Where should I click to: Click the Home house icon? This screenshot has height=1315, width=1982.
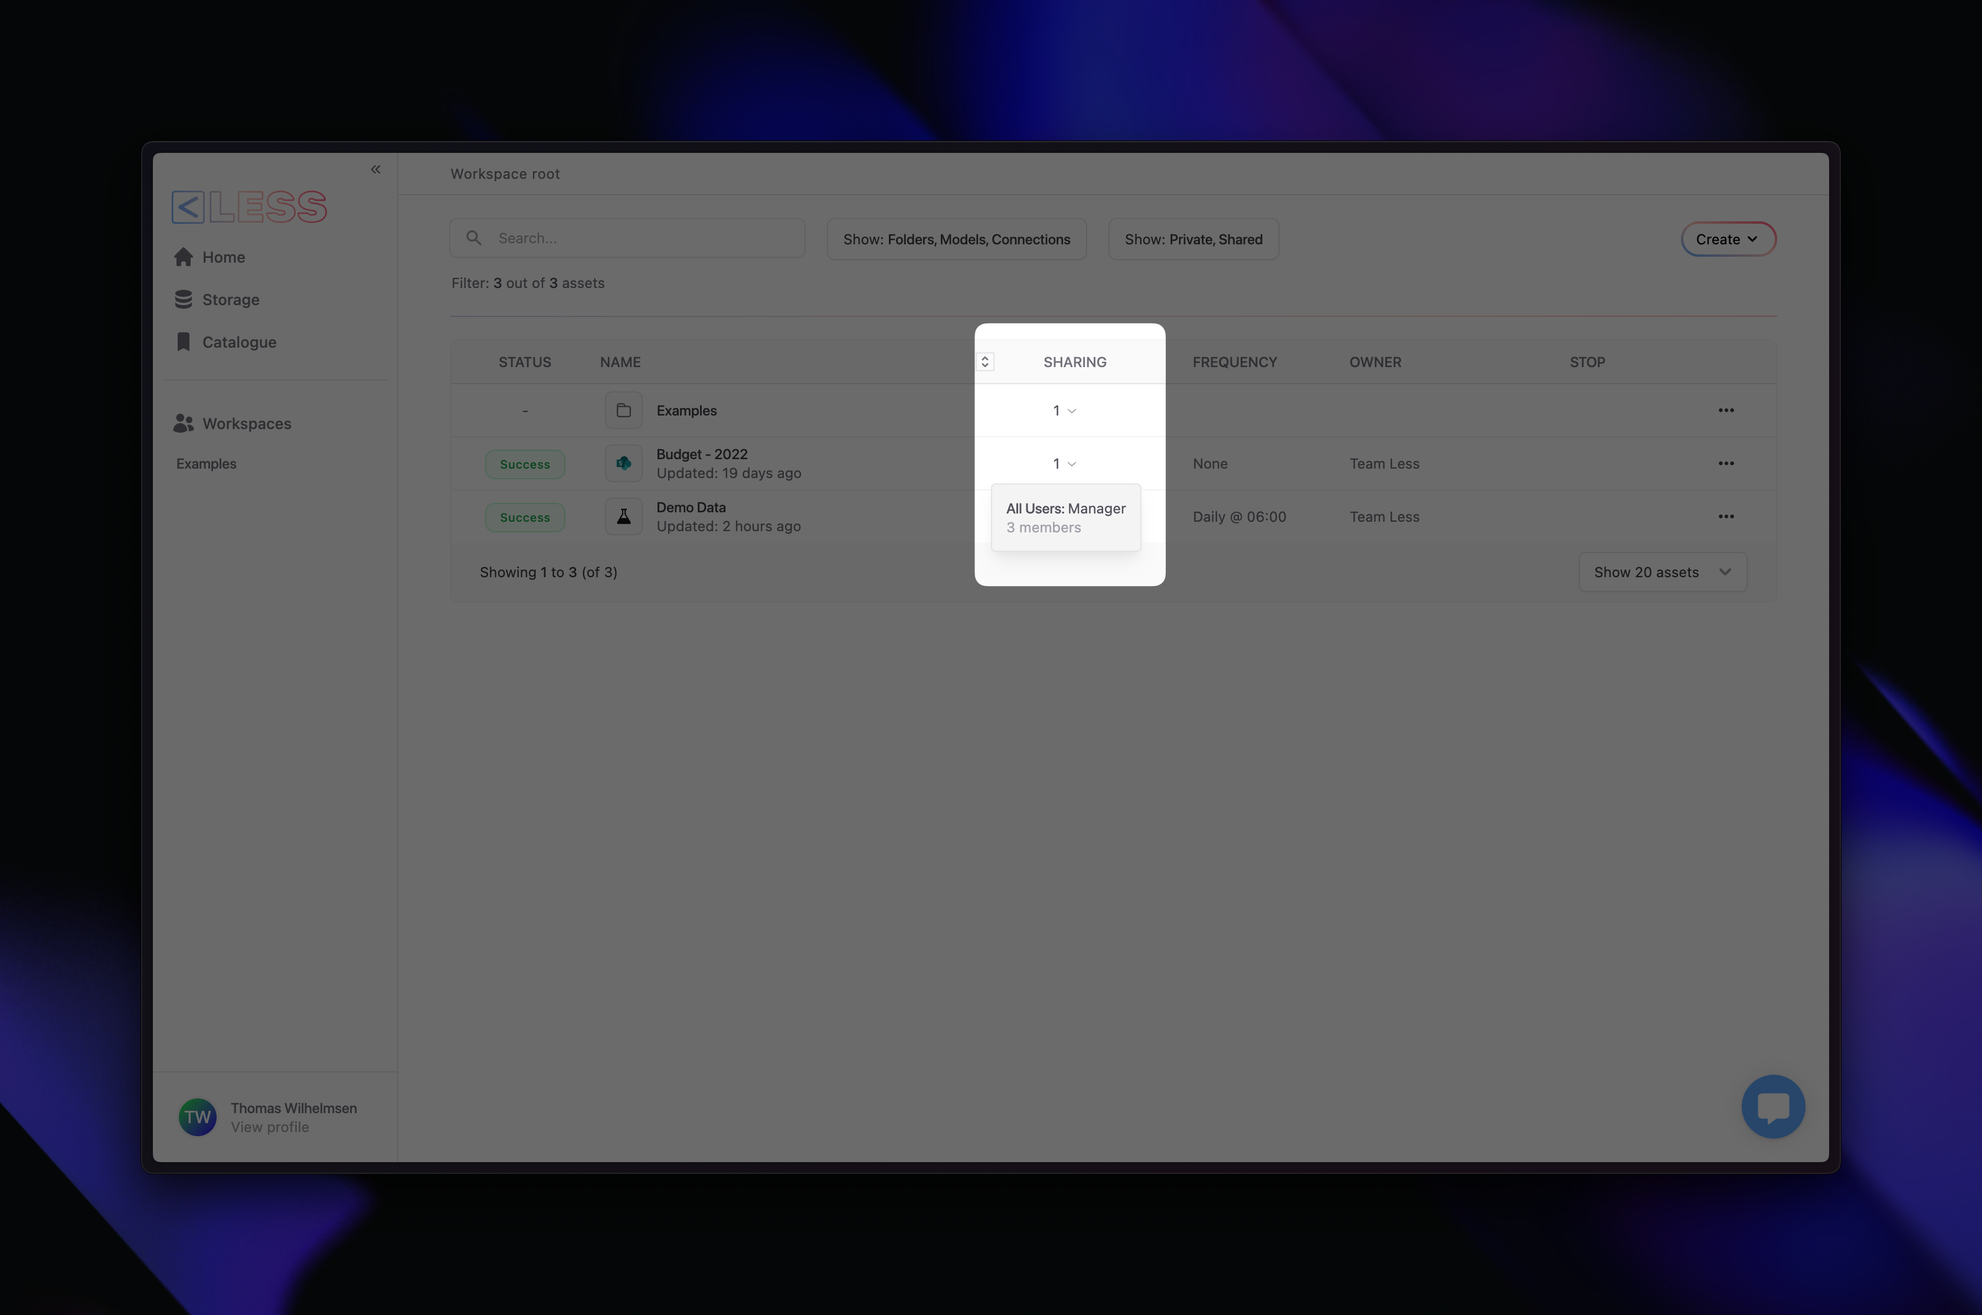pyautogui.click(x=184, y=257)
